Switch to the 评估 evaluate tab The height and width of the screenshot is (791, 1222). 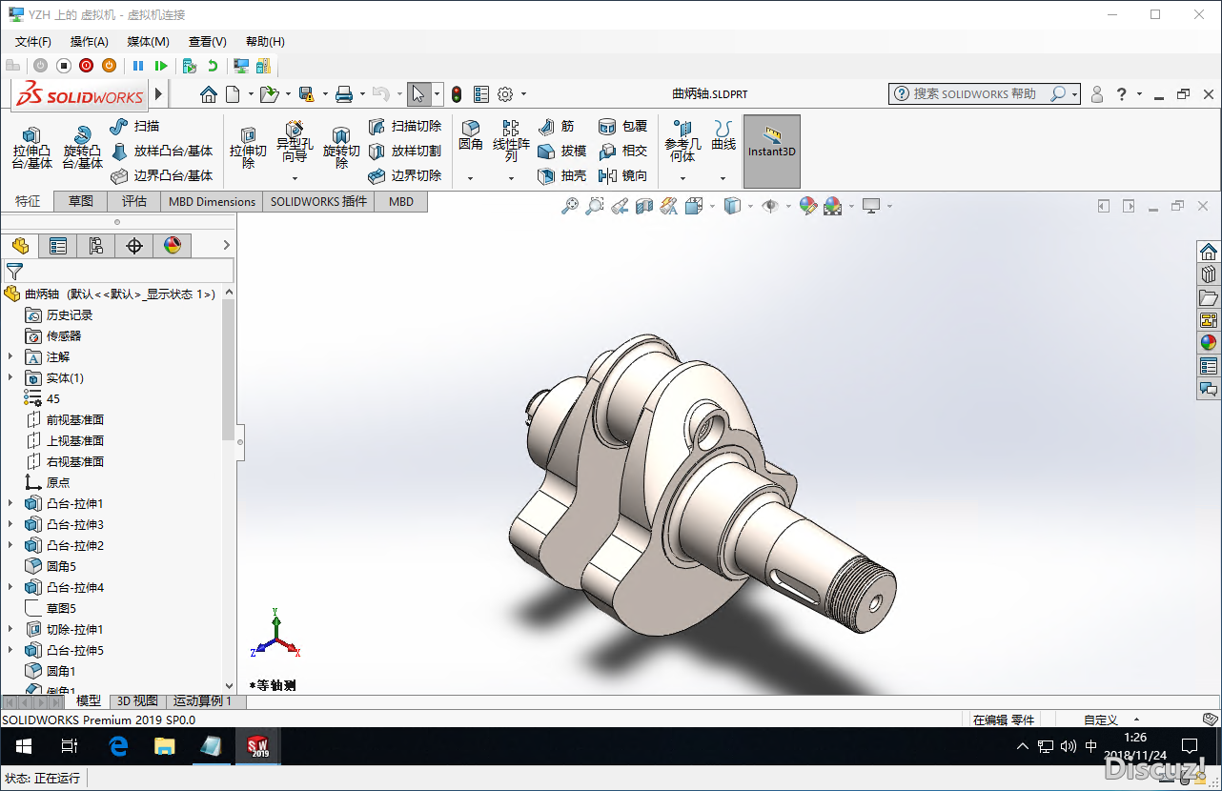coord(134,201)
